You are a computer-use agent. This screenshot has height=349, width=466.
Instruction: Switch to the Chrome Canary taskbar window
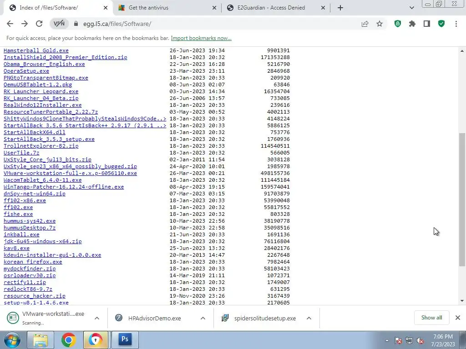(x=96, y=340)
